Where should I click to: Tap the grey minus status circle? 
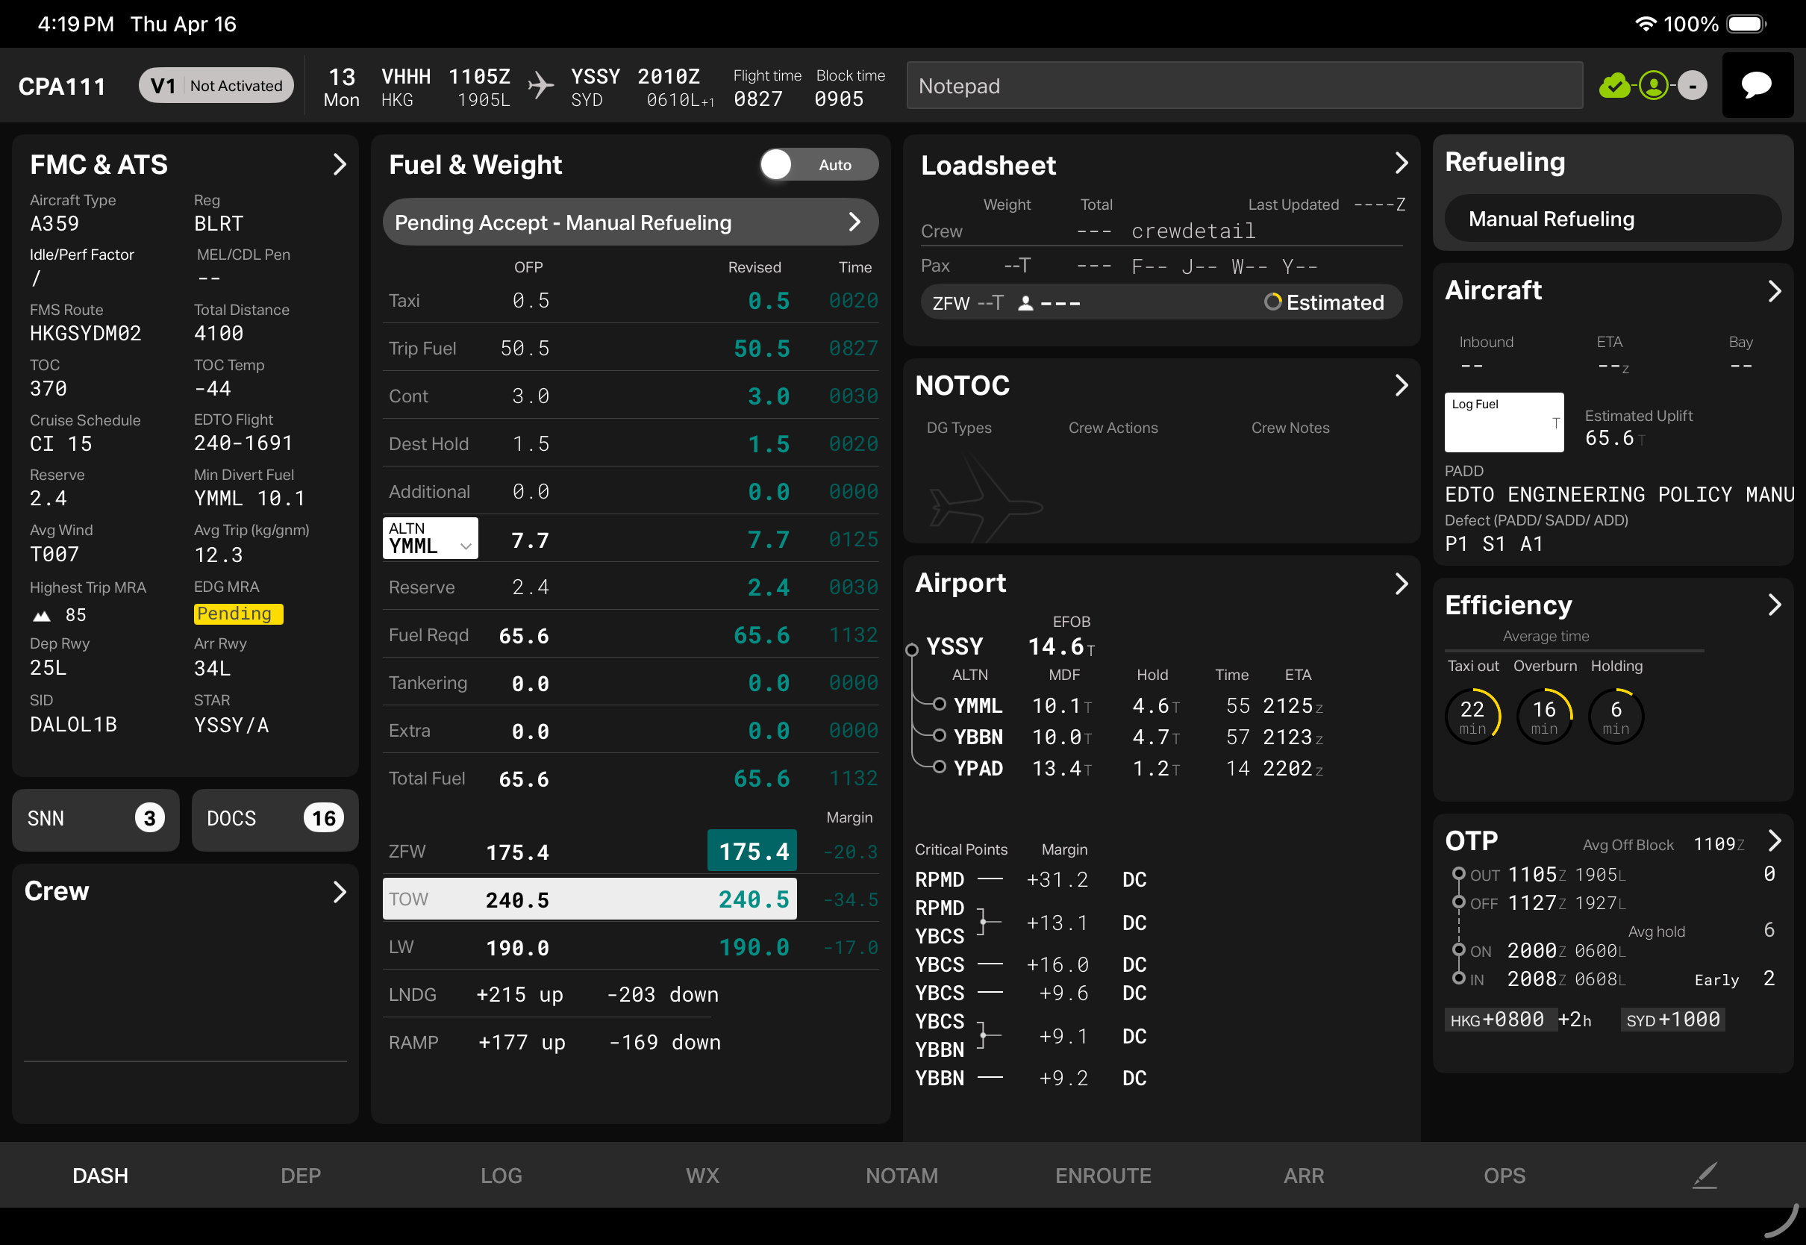point(1692,86)
